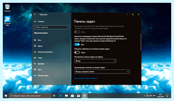Image resolution: width=174 pixels, height=101 pixels.
Task: Minimize the Параметры window
Action: point(127,14)
